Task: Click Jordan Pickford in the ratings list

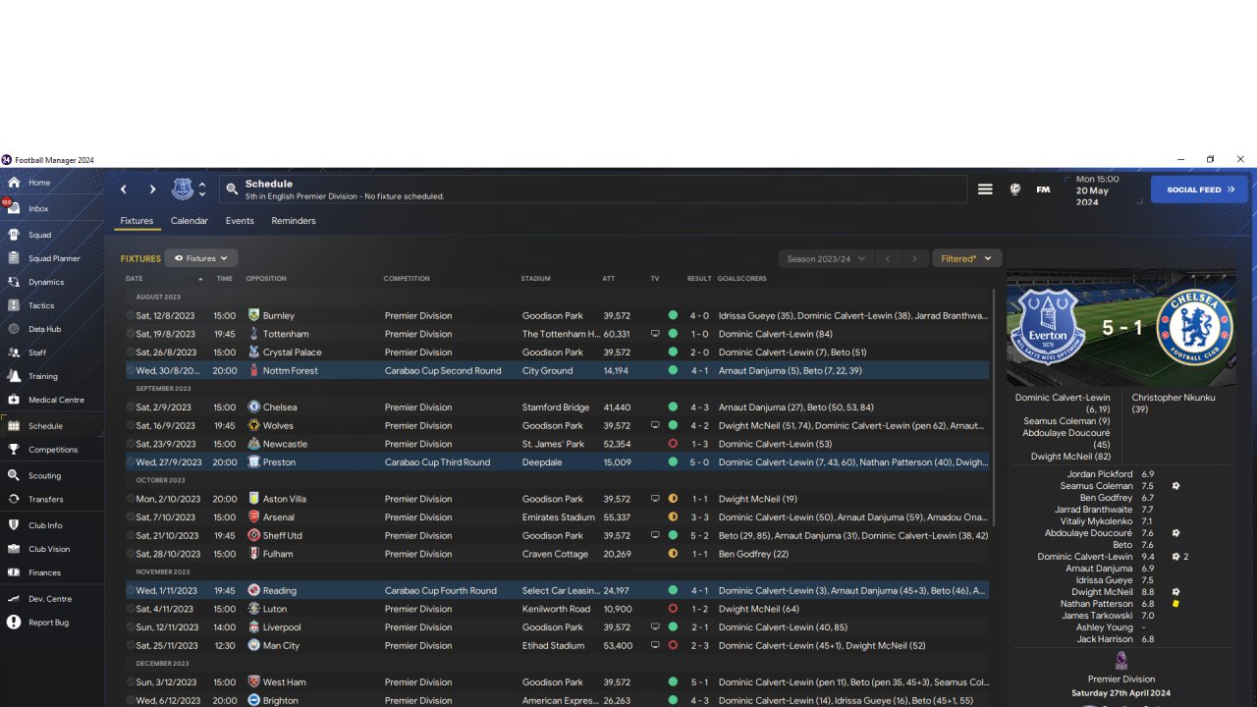Action: 1099,474
